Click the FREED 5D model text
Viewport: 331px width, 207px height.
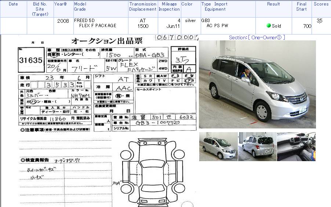84,21
